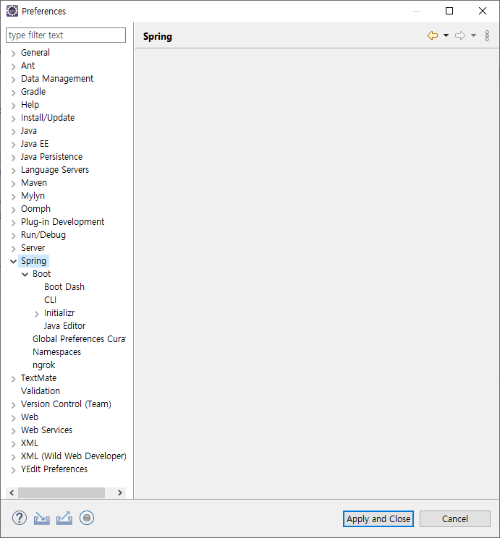Collapse the Boot subtree chevron
Image resolution: width=500 pixels, height=538 pixels.
(x=25, y=275)
